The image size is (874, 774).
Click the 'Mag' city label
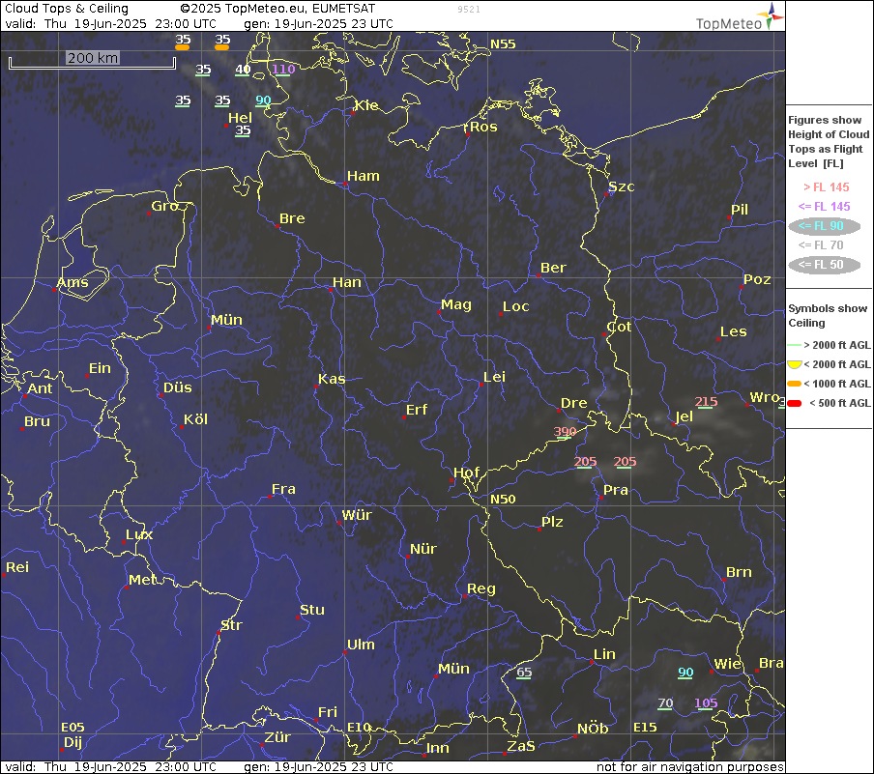point(456,304)
